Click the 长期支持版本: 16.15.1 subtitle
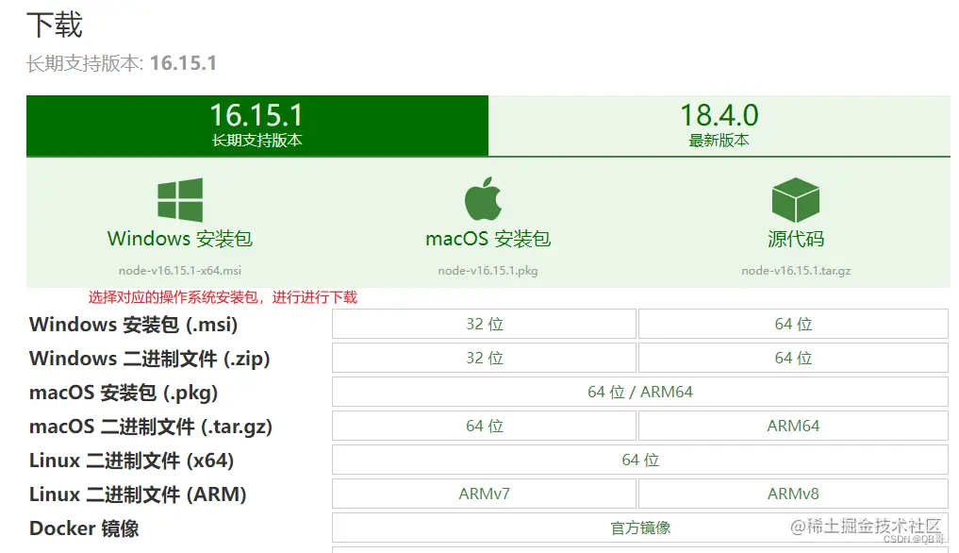 [122, 63]
